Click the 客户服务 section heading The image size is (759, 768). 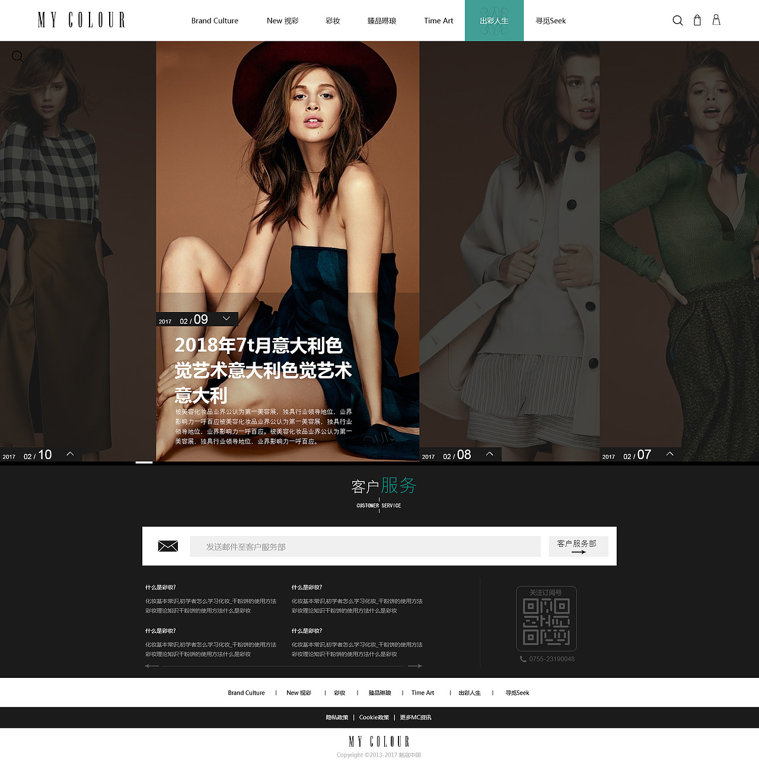coord(384,486)
